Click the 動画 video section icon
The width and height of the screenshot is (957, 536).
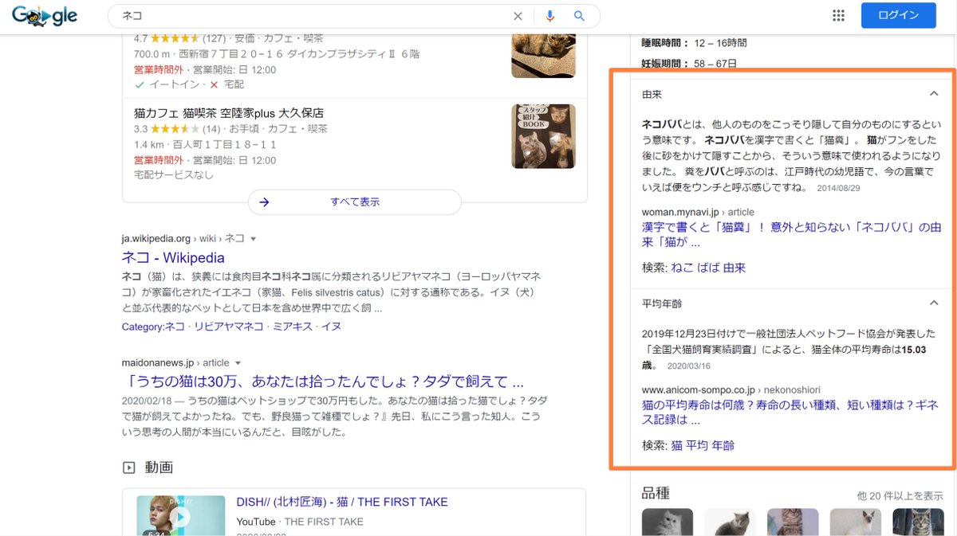coord(129,468)
